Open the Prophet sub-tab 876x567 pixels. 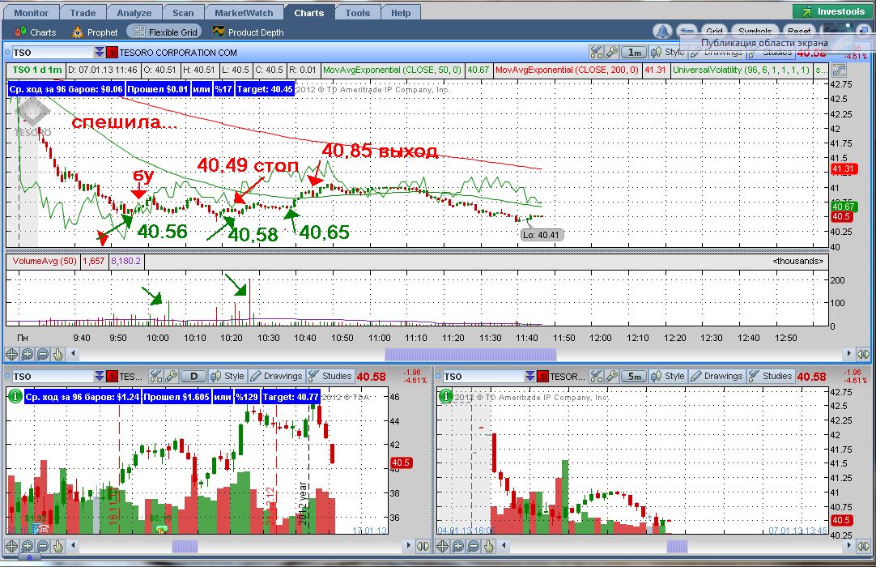pos(95,32)
